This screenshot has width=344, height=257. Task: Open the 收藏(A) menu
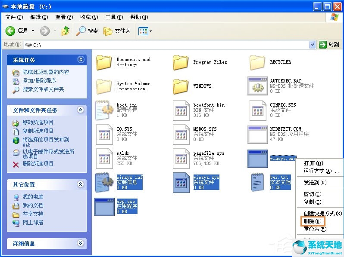[89, 17]
